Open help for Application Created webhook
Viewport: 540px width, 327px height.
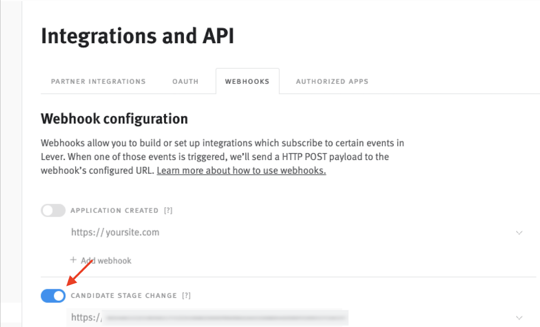point(168,211)
